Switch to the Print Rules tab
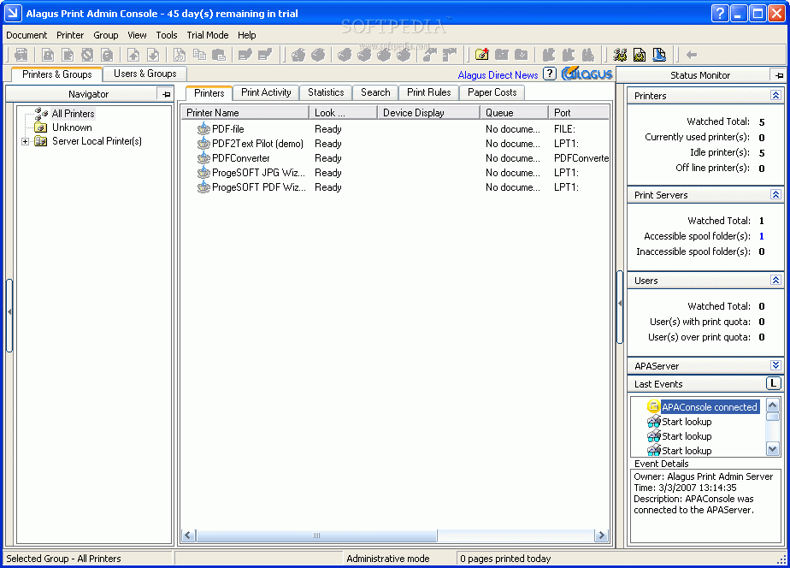The image size is (790, 568). 428,92
